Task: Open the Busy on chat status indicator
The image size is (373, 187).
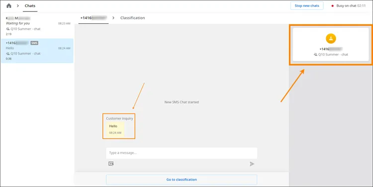Action: click(348, 5)
